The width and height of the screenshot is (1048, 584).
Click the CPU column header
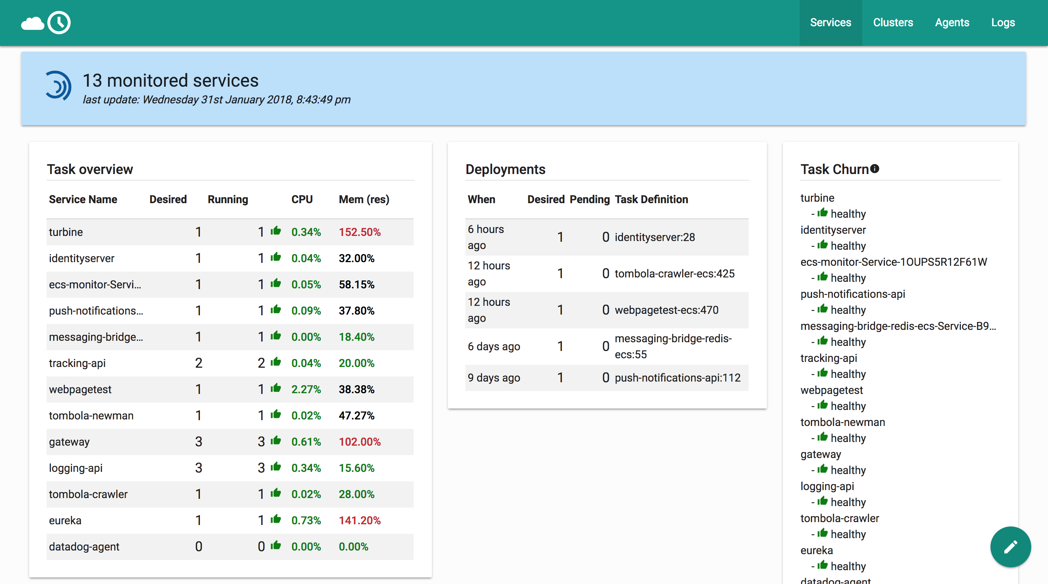(302, 199)
